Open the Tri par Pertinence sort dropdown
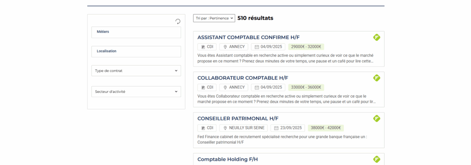This screenshot has width=471, height=165. point(214,18)
